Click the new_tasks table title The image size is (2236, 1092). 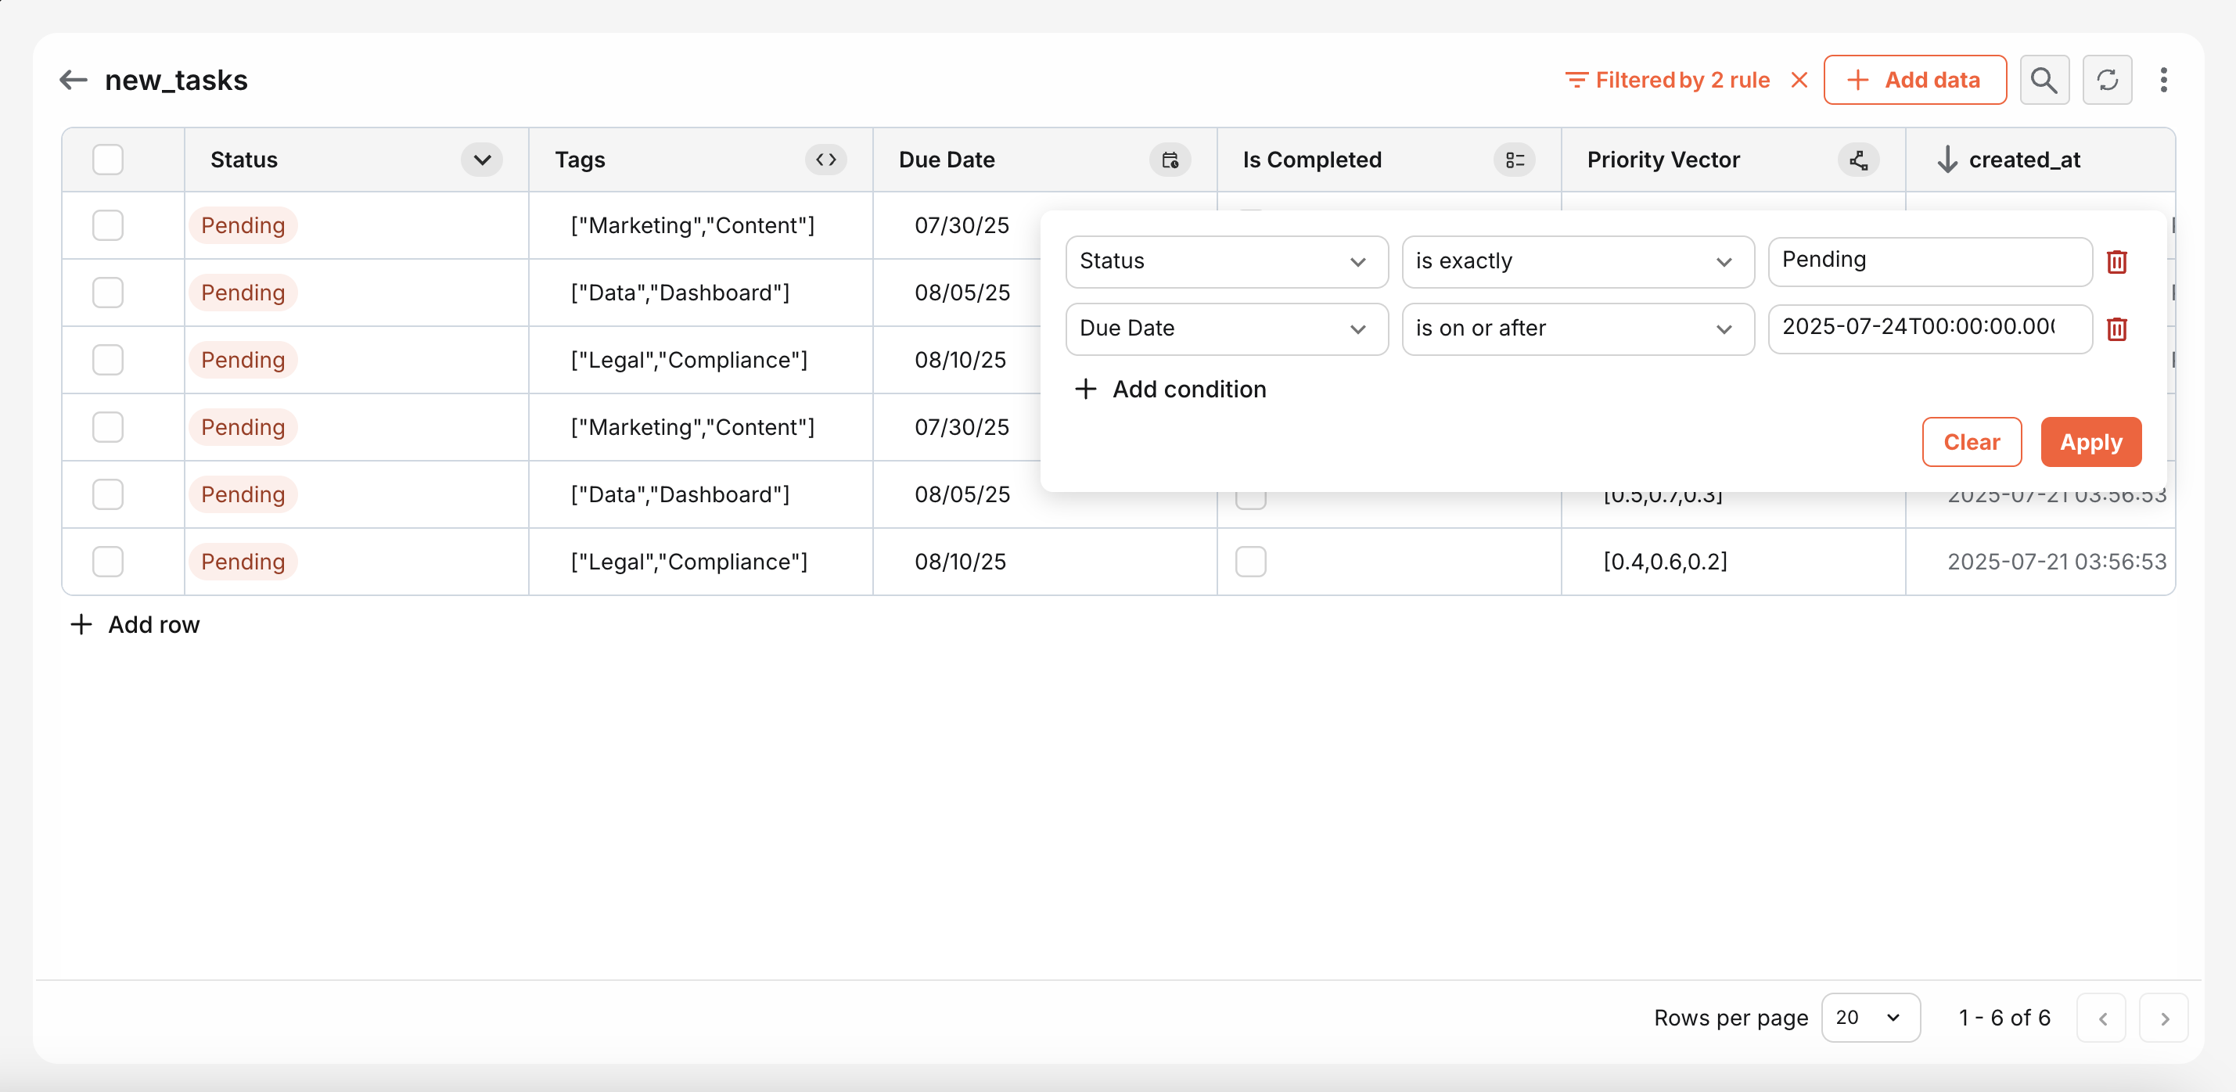(176, 80)
